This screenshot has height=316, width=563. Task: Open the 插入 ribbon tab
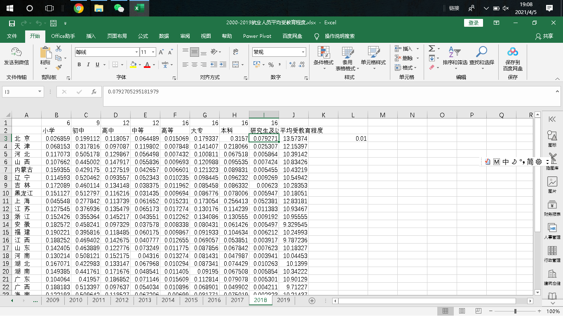tap(91, 36)
